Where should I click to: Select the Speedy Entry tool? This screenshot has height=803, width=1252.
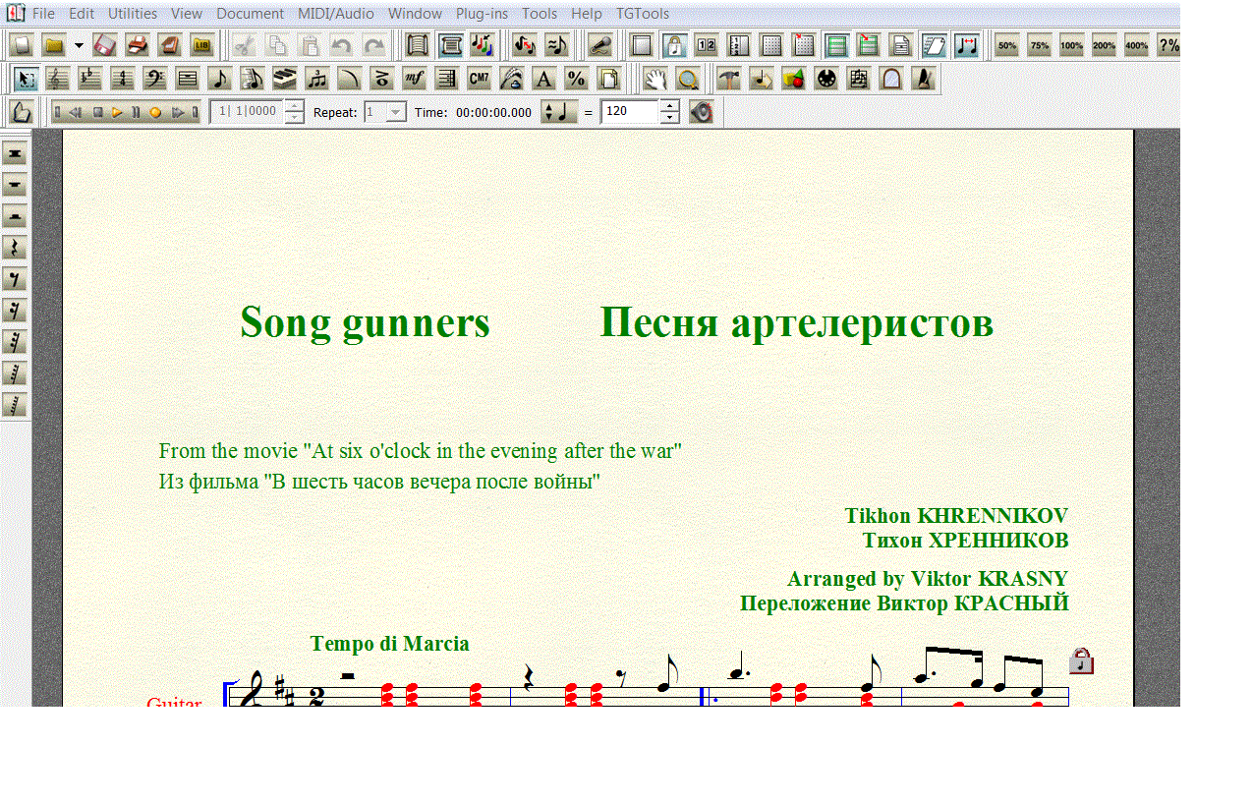[x=252, y=79]
